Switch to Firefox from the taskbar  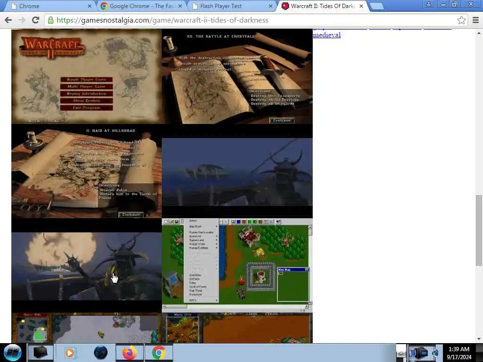tap(130, 353)
